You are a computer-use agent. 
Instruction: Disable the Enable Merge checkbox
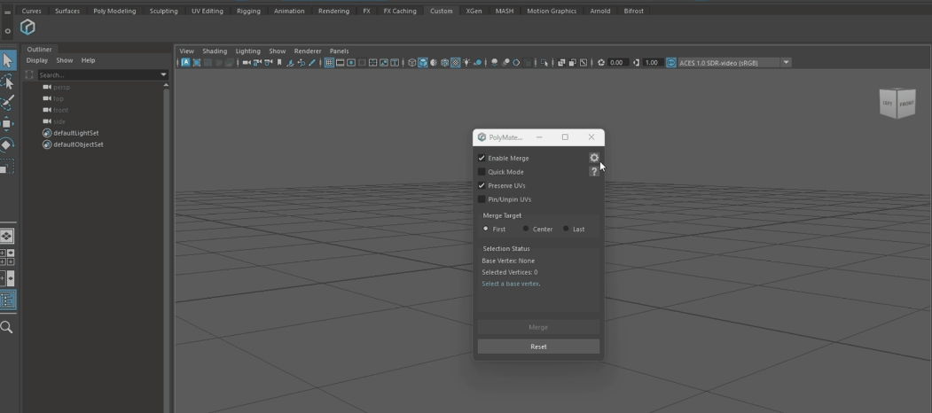click(x=482, y=159)
